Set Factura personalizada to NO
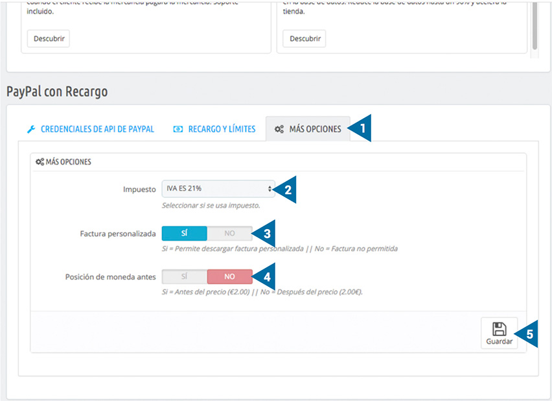Screen dimensions: 552x401 coord(229,234)
